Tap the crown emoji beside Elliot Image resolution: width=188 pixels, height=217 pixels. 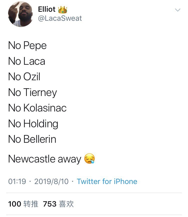[62, 9]
